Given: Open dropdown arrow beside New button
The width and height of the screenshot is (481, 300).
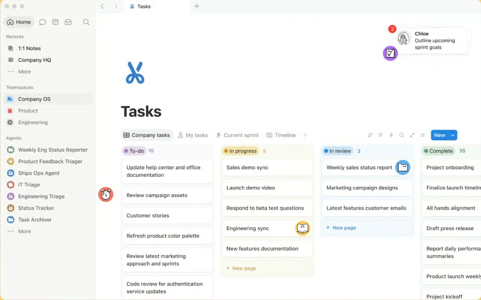Looking at the screenshot, I should click(453, 135).
